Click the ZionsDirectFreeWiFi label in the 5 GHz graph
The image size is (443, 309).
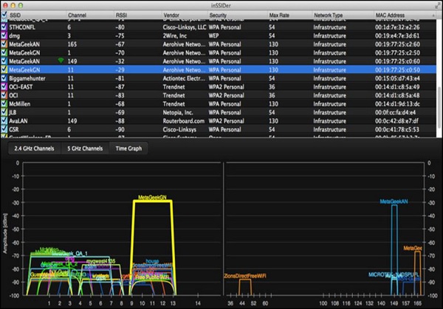pyautogui.click(x=244, y=276)
